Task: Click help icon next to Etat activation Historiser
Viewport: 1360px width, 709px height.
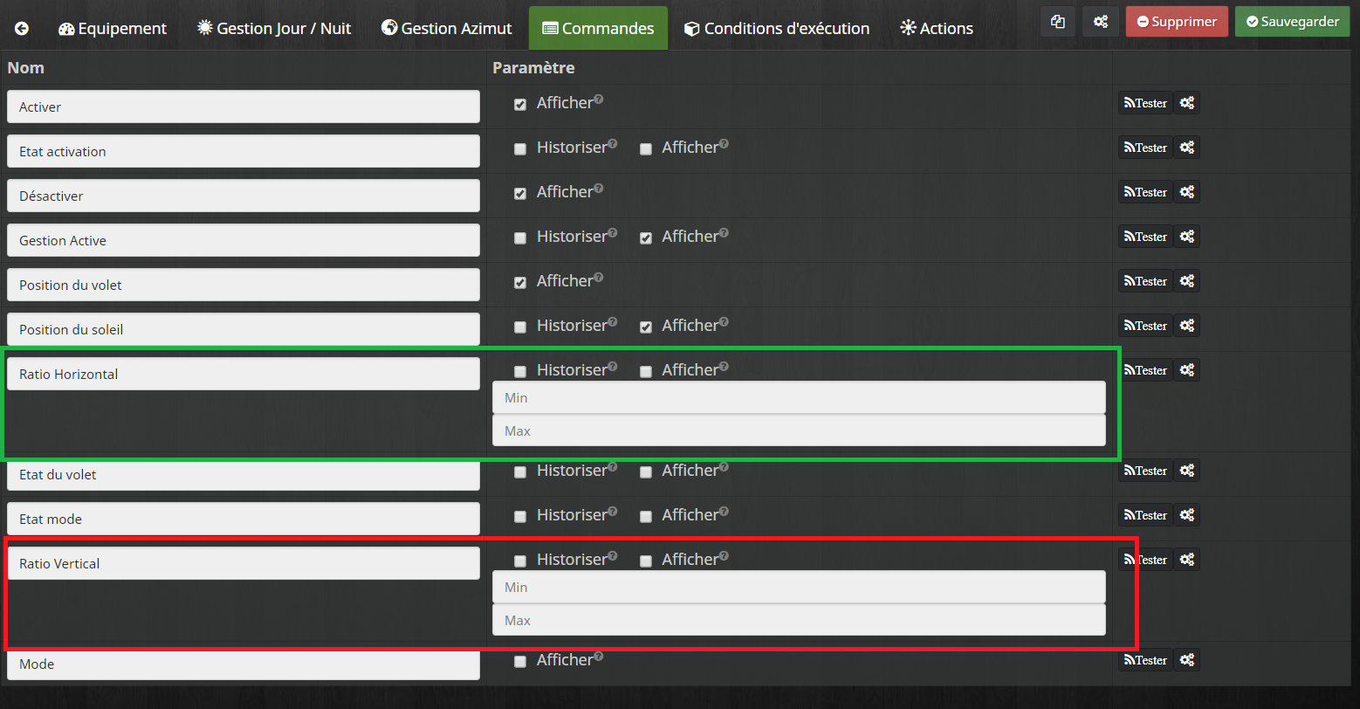Action: click(x=613, y=143)
